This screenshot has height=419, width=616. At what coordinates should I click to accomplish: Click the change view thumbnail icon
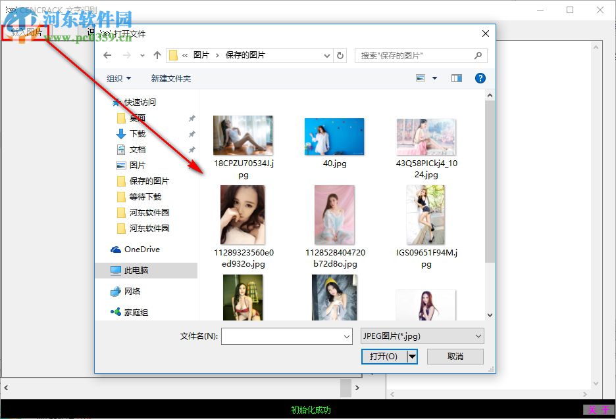point(421,77)
